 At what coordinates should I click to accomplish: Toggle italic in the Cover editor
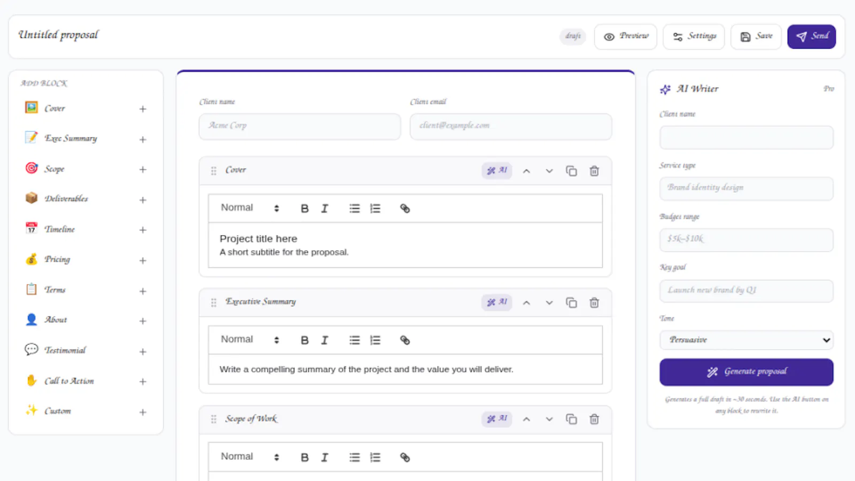point(324,208)
